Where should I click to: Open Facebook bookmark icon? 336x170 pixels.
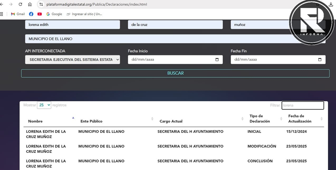31,14
